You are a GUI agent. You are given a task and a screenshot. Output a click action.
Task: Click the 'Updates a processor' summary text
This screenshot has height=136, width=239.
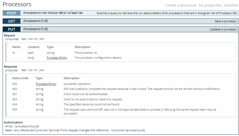tap(223, 29)
